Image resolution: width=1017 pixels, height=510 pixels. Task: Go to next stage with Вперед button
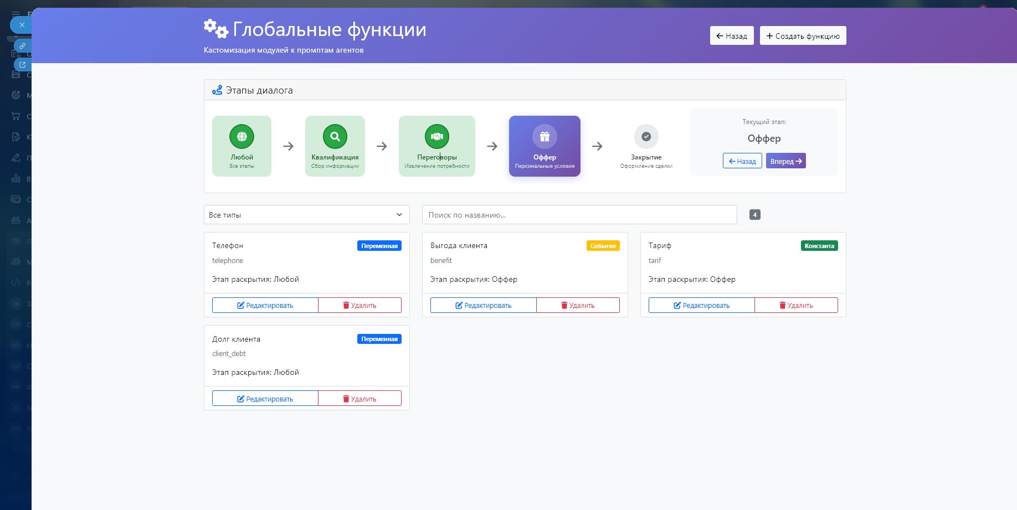tap(785, 161)
